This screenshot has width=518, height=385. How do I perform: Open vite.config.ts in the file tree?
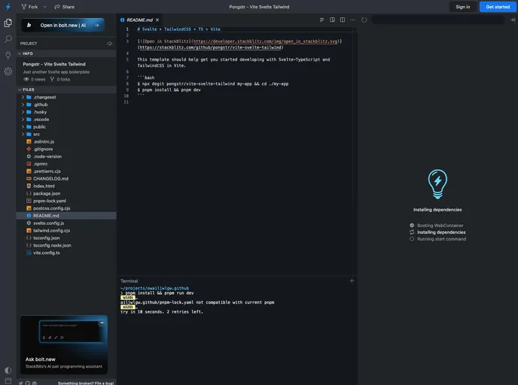coord(66,253)
